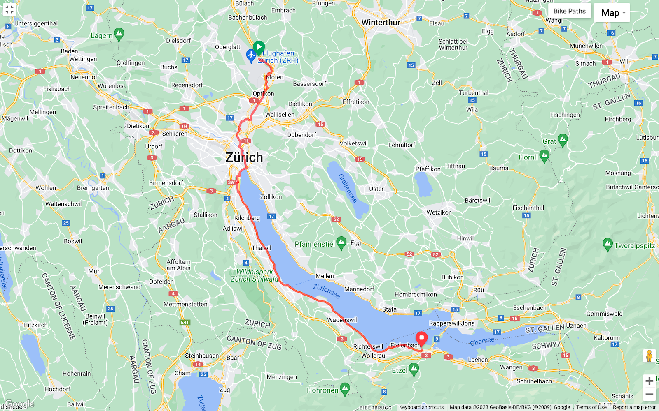659x411 pixels.
Task: Zoom out on the map
Action: pos(649,395)
